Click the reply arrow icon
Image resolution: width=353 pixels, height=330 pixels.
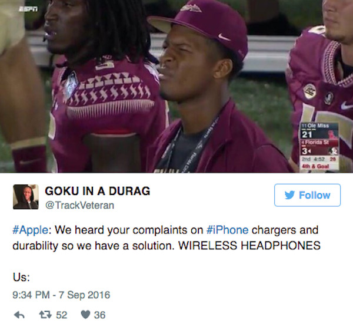pyautogui.click(x=19, y=315)
